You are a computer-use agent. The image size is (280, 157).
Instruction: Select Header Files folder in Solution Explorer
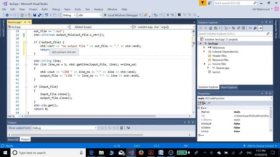tap(219, 56)
